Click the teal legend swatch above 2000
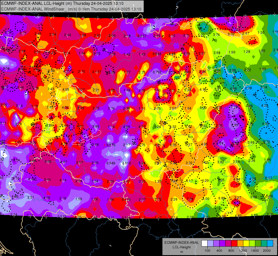This screenshot has width=278, height=256. pyautogui.click(x=264, y=243)
